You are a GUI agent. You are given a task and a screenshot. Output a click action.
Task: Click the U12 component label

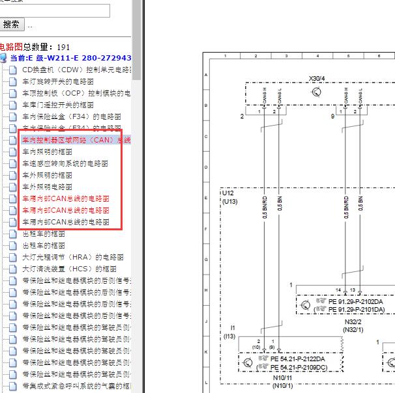pos(228,193)
